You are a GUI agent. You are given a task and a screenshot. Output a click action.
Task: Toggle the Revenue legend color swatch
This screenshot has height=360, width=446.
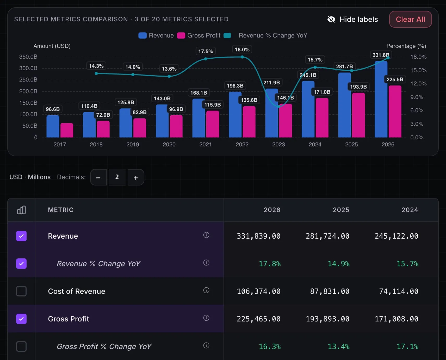point(143,35)
